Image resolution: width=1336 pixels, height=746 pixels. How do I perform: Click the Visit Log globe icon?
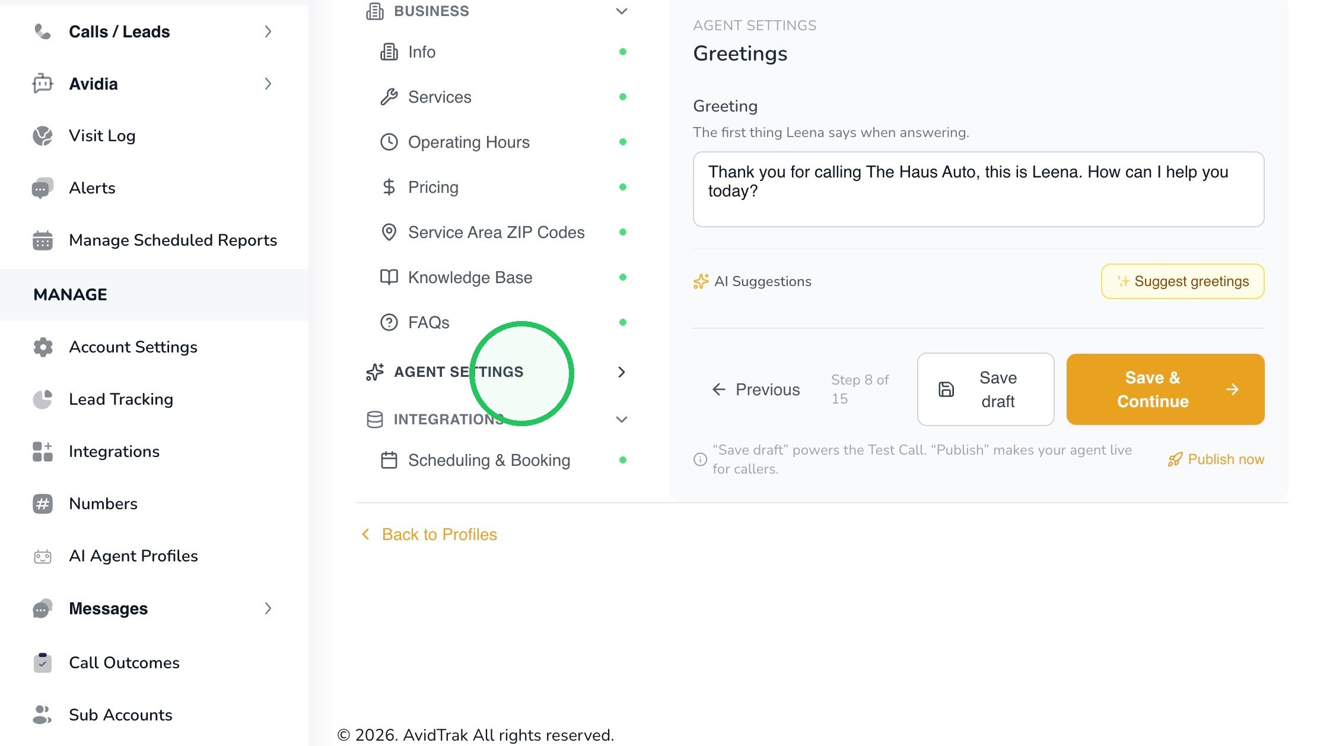pyautogui.click(x=42, y=136)
